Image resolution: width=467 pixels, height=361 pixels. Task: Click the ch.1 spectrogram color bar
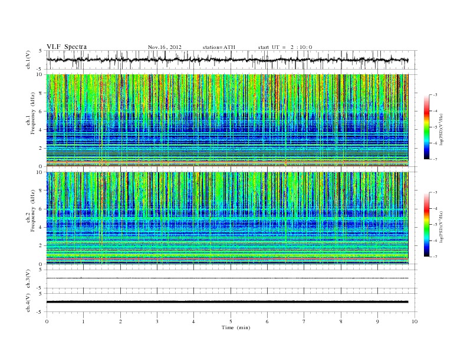[x=426, y=127]
